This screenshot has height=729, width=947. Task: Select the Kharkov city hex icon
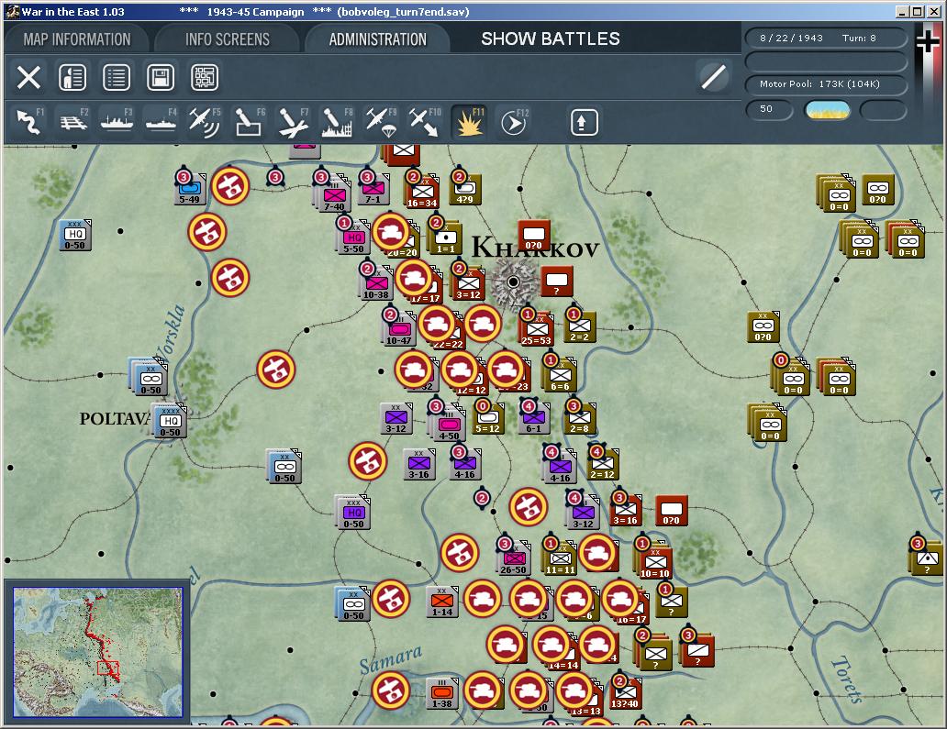(x=513, y=282)
